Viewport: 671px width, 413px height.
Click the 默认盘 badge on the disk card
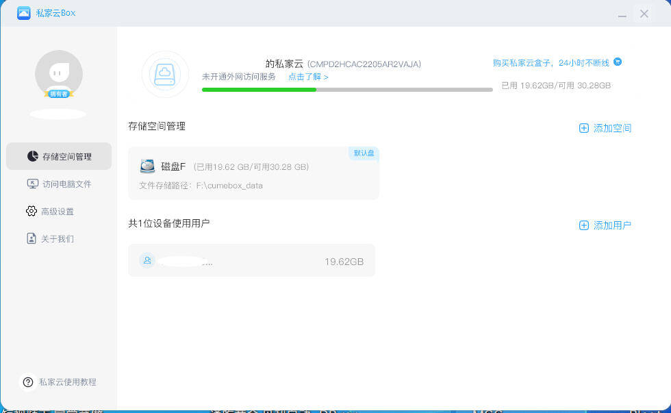click(364, 153)
